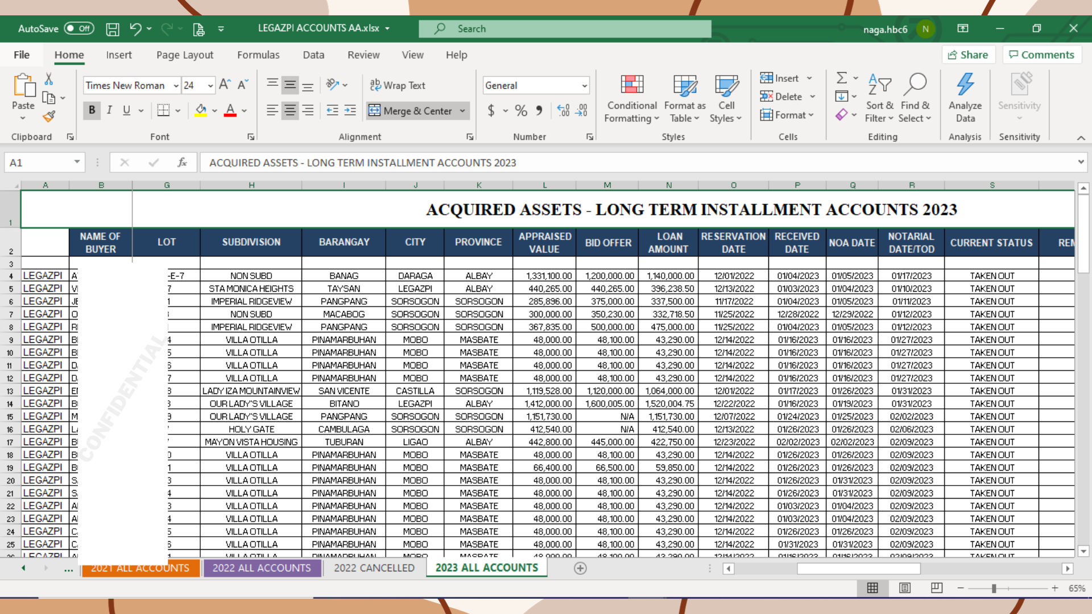Click in the Search box

(565, 29)
